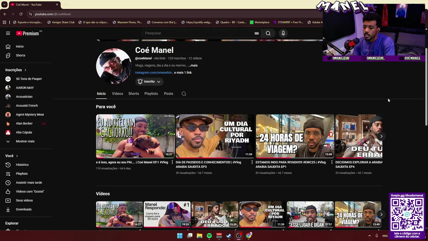Expand Inscrições section chevron
The height and width of the screenshot is (241, 428).
[x=25, y=70]
